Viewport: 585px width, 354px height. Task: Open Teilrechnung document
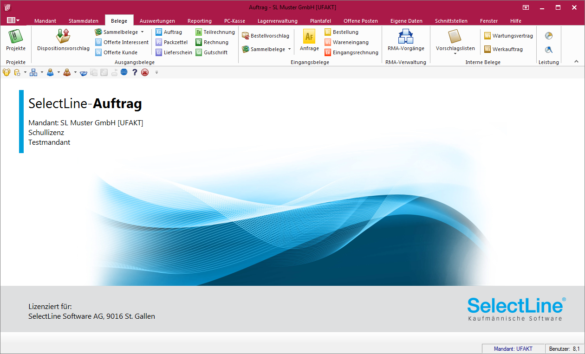pos(215,32)
